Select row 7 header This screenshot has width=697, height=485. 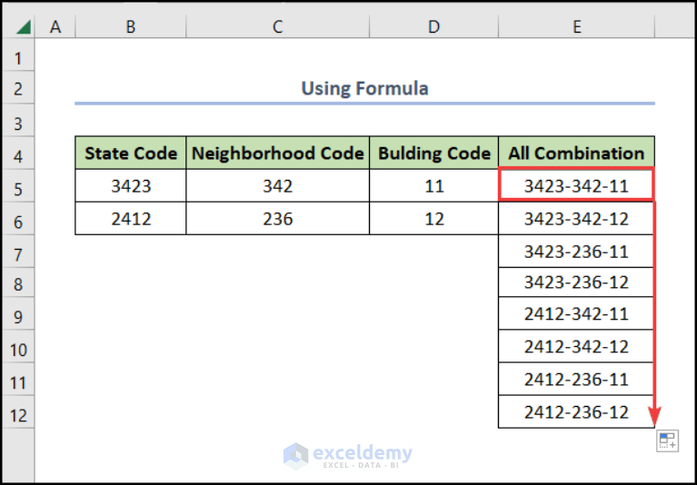(18, 252)
